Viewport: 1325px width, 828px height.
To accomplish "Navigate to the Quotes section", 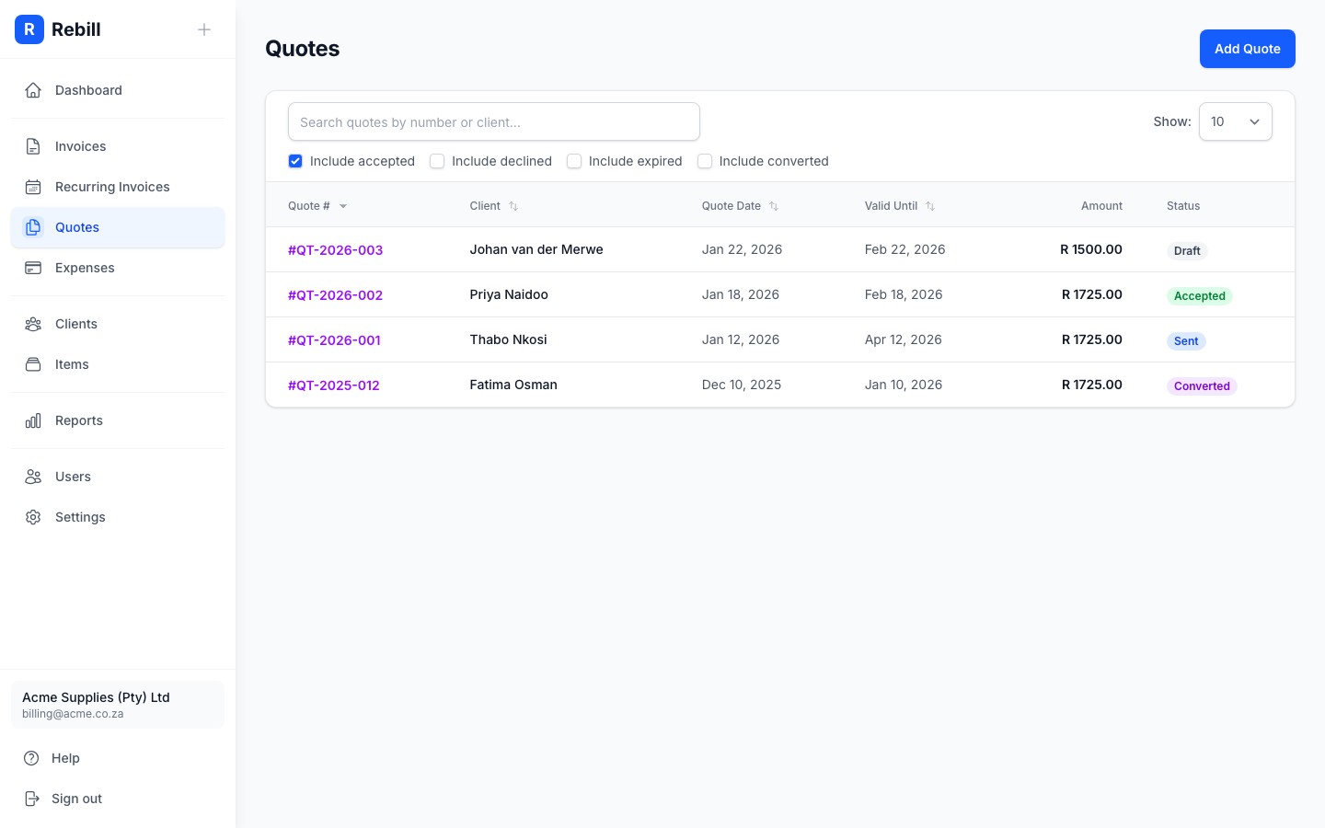I will (77, 226).
